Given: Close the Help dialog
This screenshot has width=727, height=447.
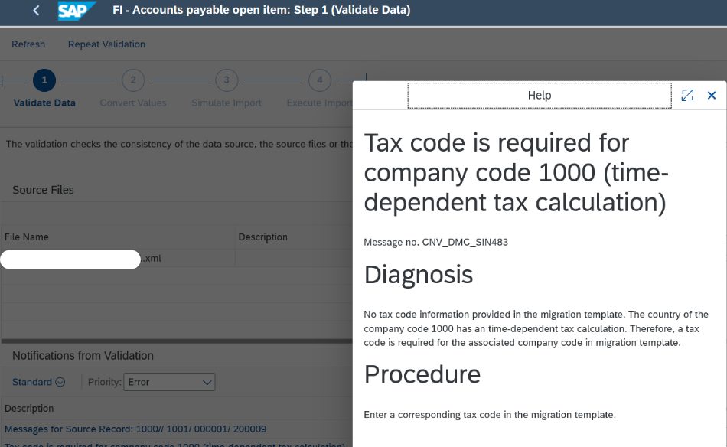Looking at the screenshot, I should 712,96.
